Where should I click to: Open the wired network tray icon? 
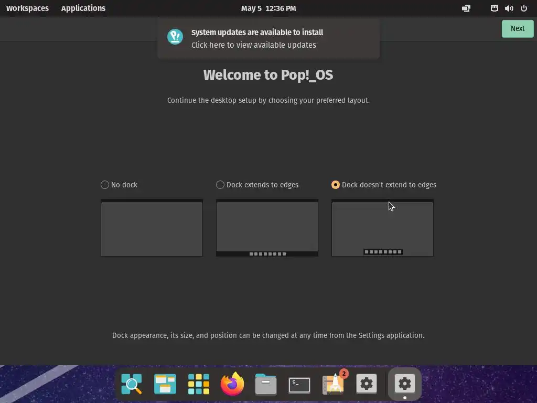pos(494,8)
